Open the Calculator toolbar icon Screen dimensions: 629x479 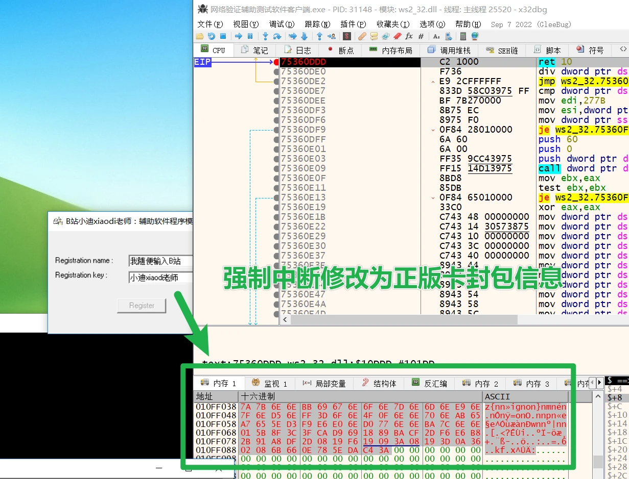(463, 36)
